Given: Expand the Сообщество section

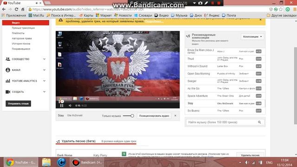Looking at the screenshot, I should click(x=26, y=59).
